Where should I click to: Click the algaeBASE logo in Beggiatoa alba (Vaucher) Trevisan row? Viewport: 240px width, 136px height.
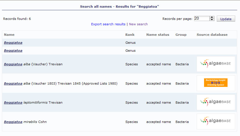click(x=216, y=64)
